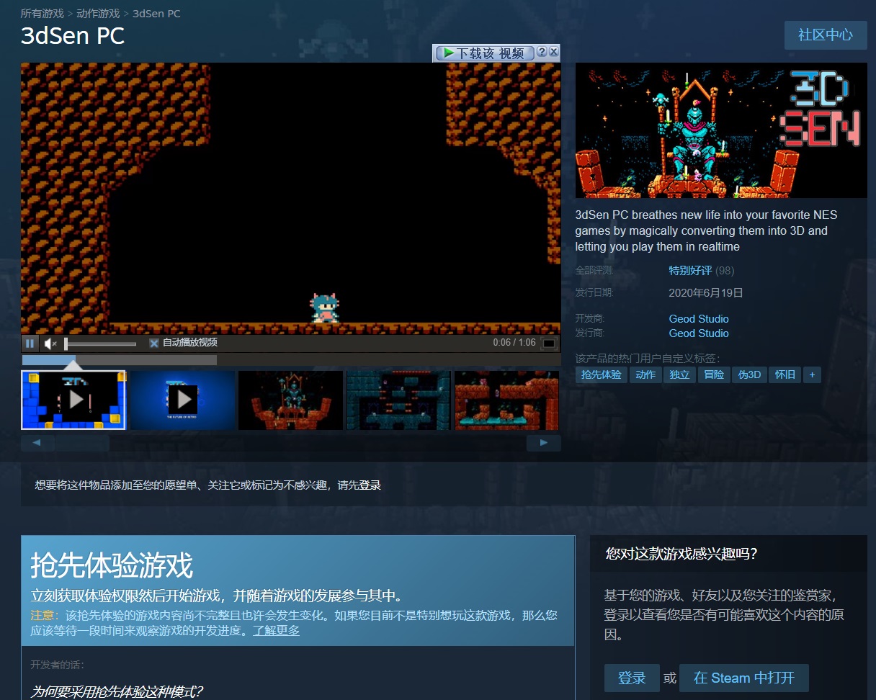Go to 动作游戏 breadcrumb
Image resolution: width=876 pixels, height=700 pixels.
click(x=98, y=14)
